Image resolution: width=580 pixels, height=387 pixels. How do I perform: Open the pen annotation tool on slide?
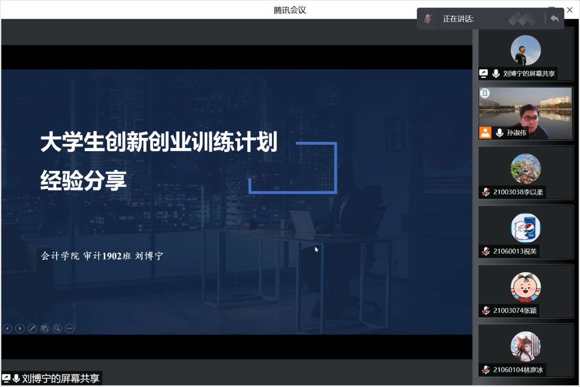(x=32, y=328)
